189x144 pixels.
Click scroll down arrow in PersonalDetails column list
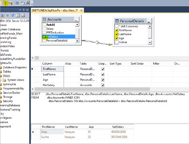coord(150,43)
